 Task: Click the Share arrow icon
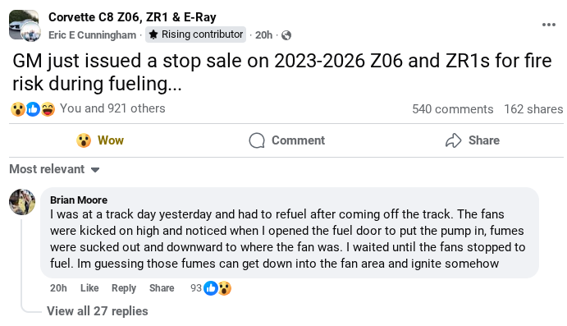click(x=454, y=140)
